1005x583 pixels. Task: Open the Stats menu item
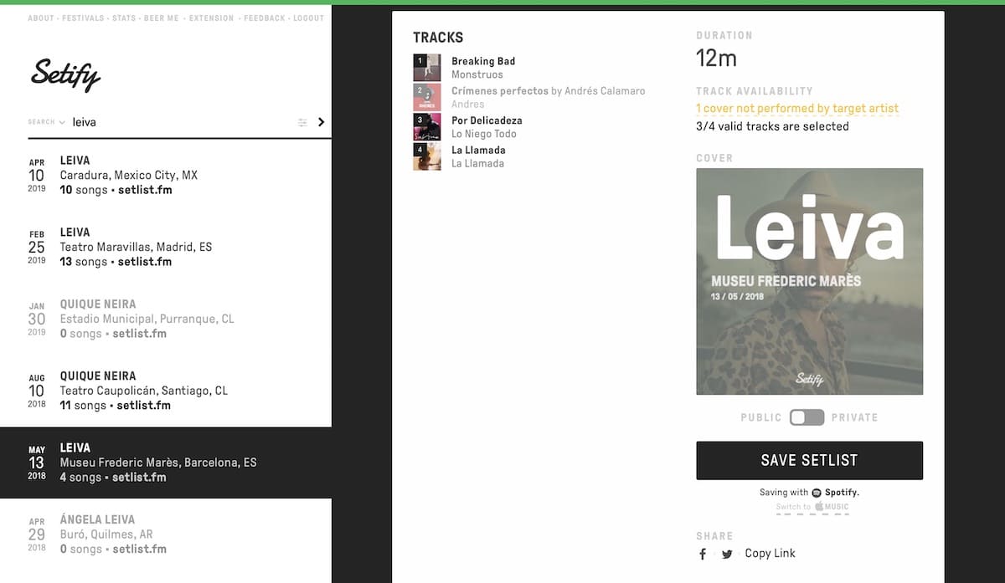[x=124, y=18]
